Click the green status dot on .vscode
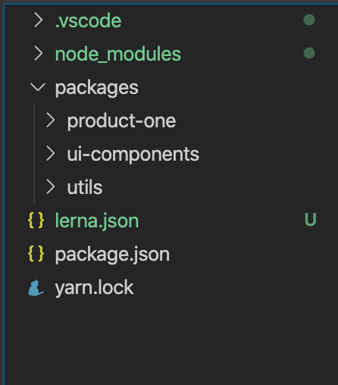This screenshot has height=385, width=338. point(309,20)
